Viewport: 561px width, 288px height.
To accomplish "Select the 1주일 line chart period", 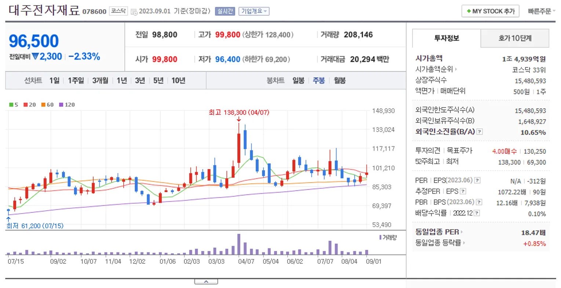I will coord(76,81).
